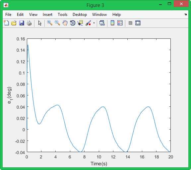Insert a legend via toolbar icon
Image resolution: width=191 pixels, height=170 pixels.
(x=120, y=23)
